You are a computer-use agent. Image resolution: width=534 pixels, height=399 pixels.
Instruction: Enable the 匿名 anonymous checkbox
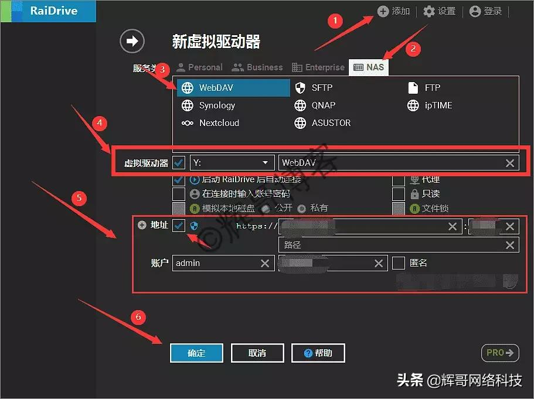(399, 263)
